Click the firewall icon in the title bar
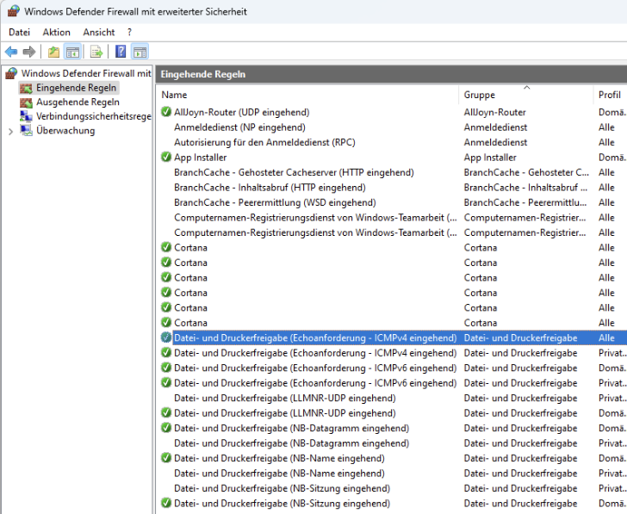The image size is (627, 514). click(x=13, y=11)
